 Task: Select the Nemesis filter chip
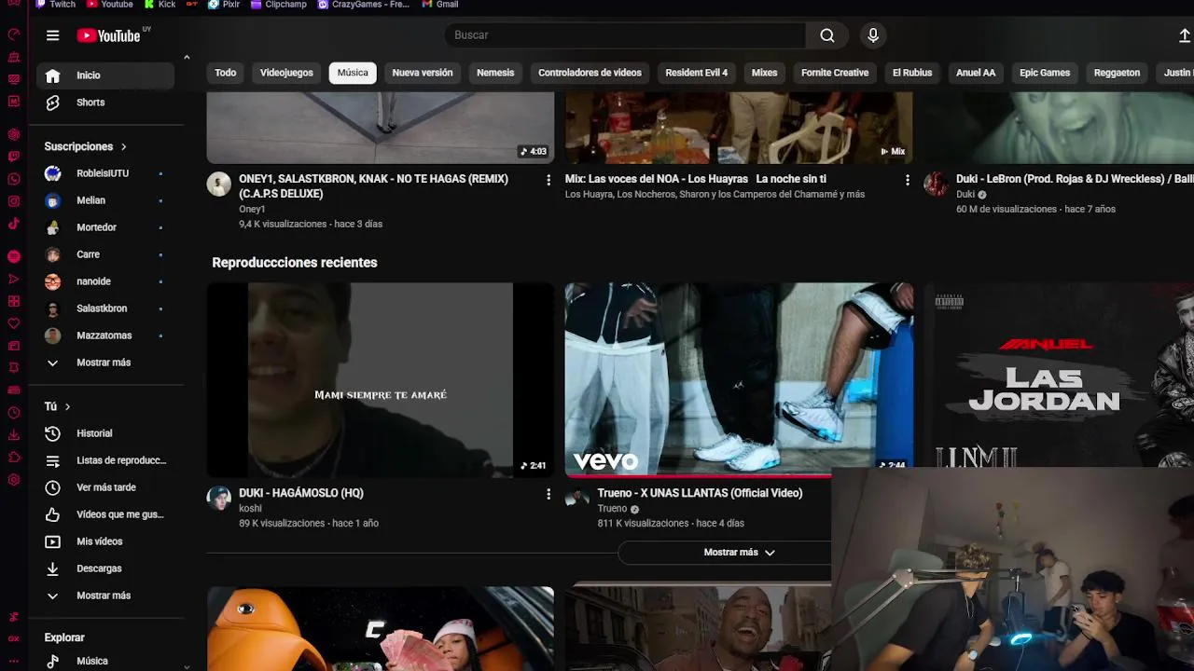(495, 73)
